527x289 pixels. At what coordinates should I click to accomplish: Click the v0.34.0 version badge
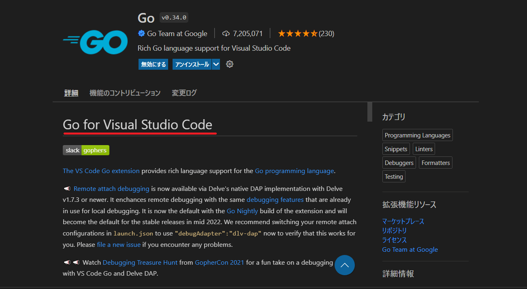point(174,17)
